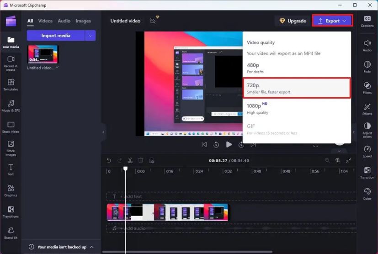Open the Graphics panel

(x=11, y=190)
